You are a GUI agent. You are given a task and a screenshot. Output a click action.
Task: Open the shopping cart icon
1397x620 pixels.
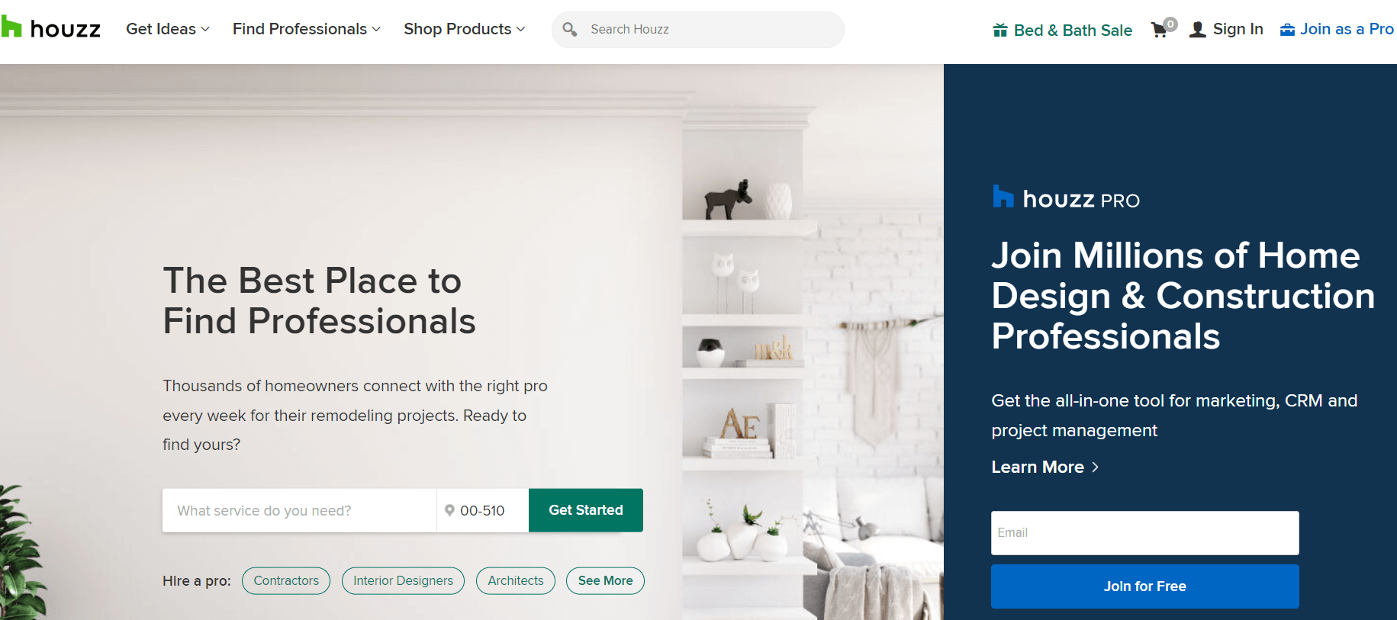pyautogui.click(x=1160, y=30)
